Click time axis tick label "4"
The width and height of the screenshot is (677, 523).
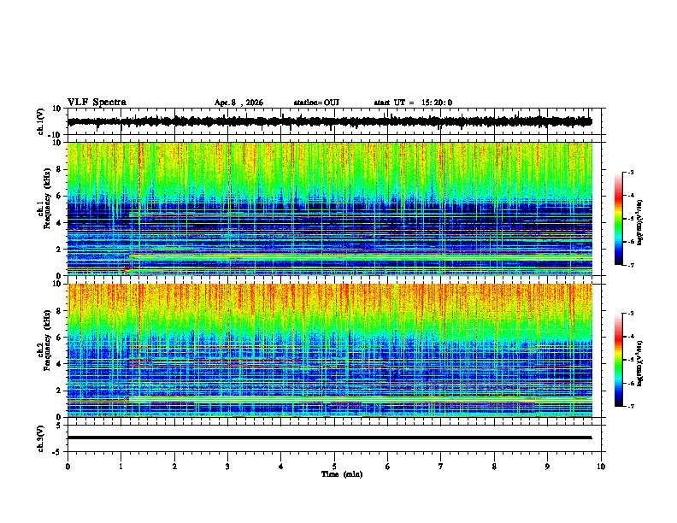coord(281,467)
